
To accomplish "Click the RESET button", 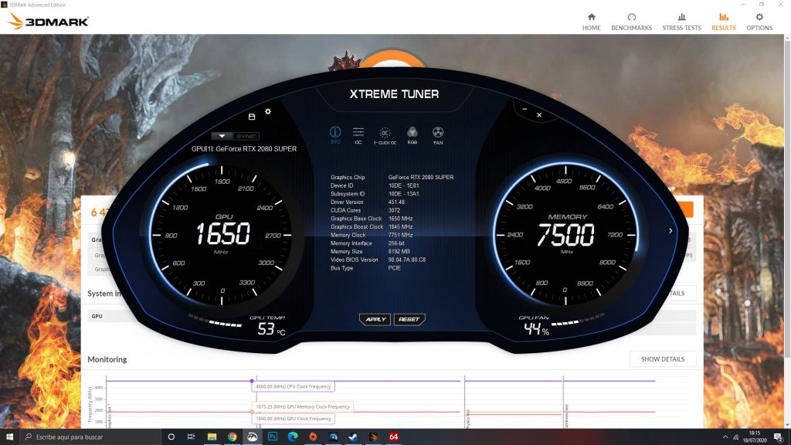I will click(x=409, y=319).
